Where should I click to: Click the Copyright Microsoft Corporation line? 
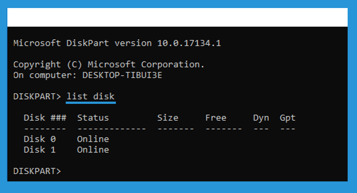click(x=109, y=65)
